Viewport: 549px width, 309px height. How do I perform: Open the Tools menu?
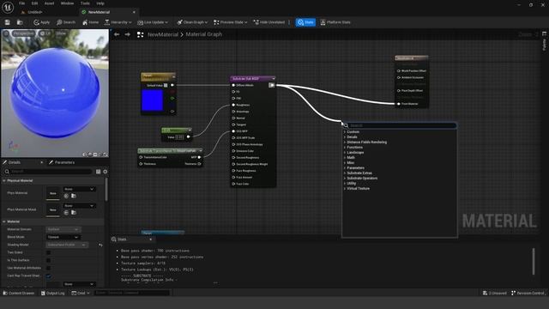pos(85,3)
